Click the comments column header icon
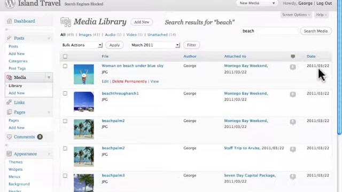Screen dimensions: 342x192 click(x=293, y=57)
